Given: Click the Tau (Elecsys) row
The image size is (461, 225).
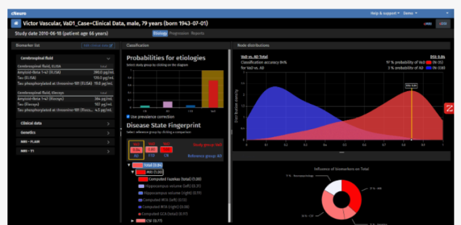Looking at the screenshot, I should coord(65,105).
